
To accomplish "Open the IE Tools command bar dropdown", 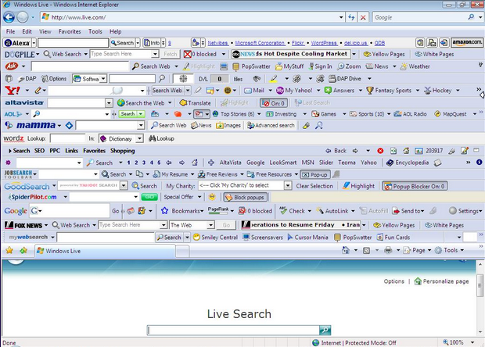I will 462,250.
